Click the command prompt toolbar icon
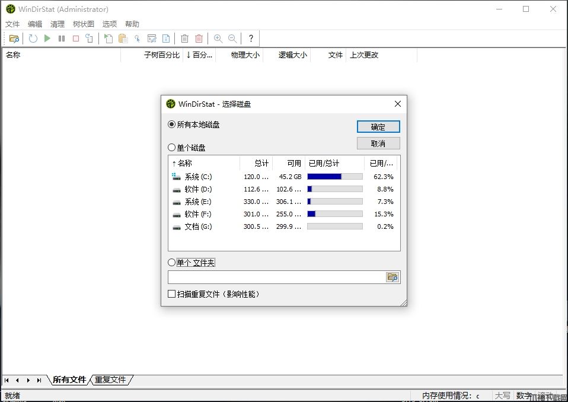The image size is (568, 402). click(x=152, y=39)
